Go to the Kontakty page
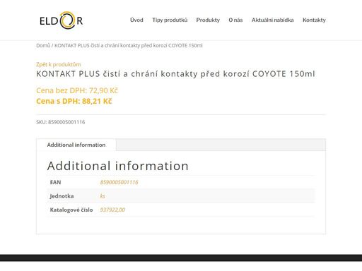Screen dimensions: 362x271 [x=314, y=20]
